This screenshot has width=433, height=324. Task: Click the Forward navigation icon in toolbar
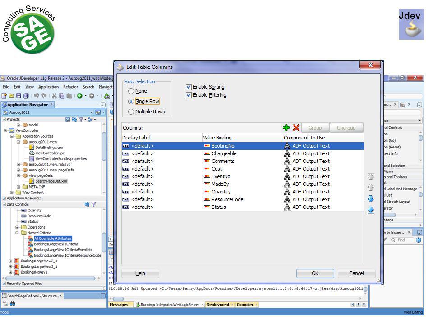click(x=92, y=95)
